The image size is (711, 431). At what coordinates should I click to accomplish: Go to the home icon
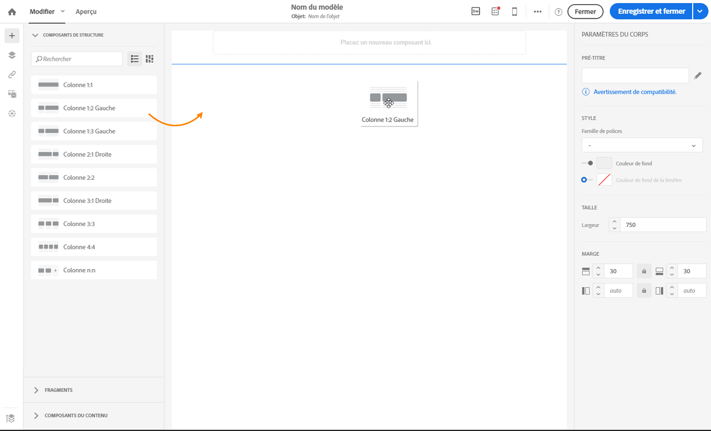pos(12,12)
